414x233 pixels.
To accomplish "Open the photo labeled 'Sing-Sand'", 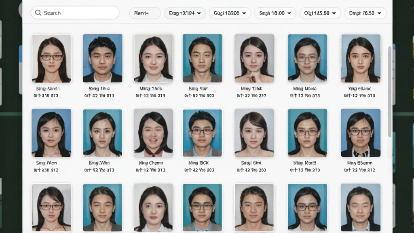I will click(51, 58).
